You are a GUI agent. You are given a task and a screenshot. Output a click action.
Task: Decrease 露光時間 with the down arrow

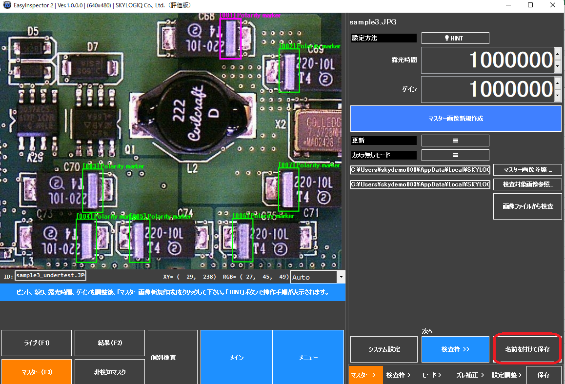557,67
